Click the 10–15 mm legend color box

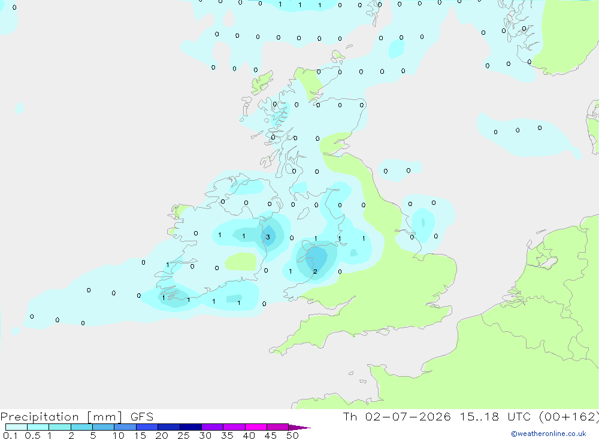point(125,427)
